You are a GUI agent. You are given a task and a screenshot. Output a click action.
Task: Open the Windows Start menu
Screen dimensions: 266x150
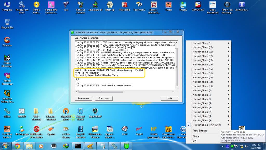pyautogui.click(x=5, y=146)
